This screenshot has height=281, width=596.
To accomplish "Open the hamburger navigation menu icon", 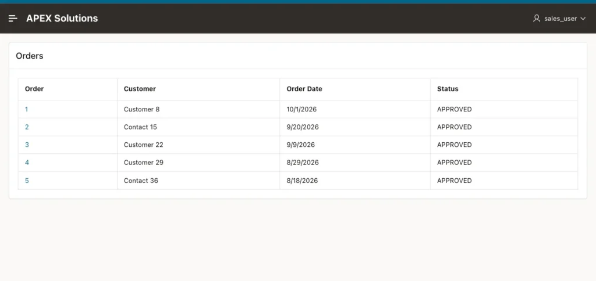I will (x=13, y=18).
